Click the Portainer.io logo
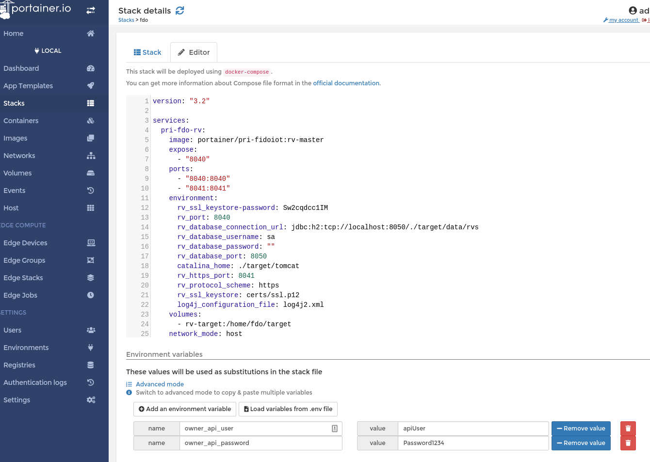Screen dimensions: 650x462 pyautogui.click(x=36, y=9)
